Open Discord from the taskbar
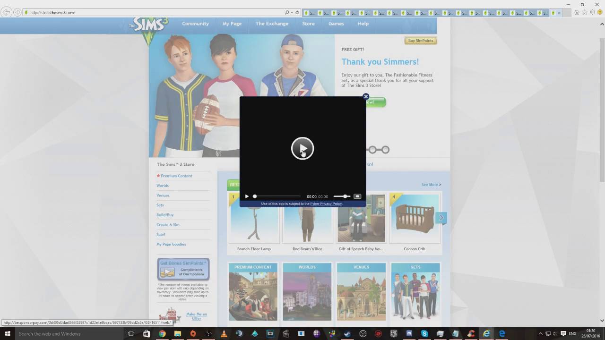605x340 pixels. 409,334
